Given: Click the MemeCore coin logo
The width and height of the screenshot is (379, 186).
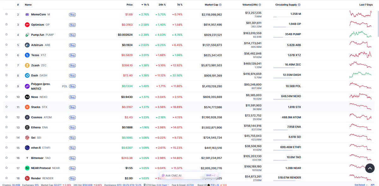Looking at the screenshot, I should pos(27,14).
